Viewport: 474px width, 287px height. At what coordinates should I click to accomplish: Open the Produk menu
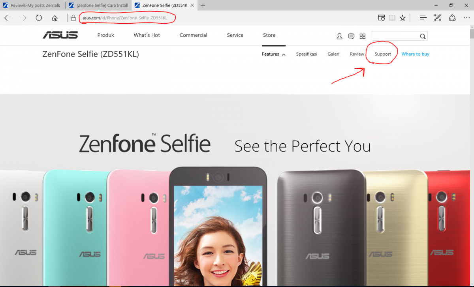click(x=105, y=35)
